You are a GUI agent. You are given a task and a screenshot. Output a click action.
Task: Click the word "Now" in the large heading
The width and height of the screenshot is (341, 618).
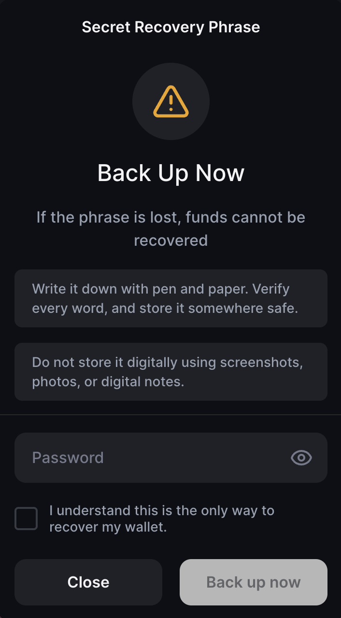coord(220,173)
